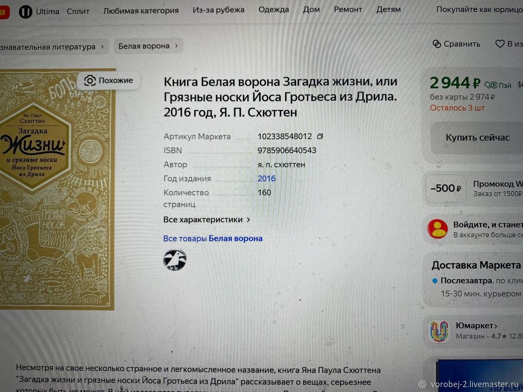Open the Все товары Белая ворона link
The height and width of the screenshot is (392, 523).
click(x=212, y=238)
